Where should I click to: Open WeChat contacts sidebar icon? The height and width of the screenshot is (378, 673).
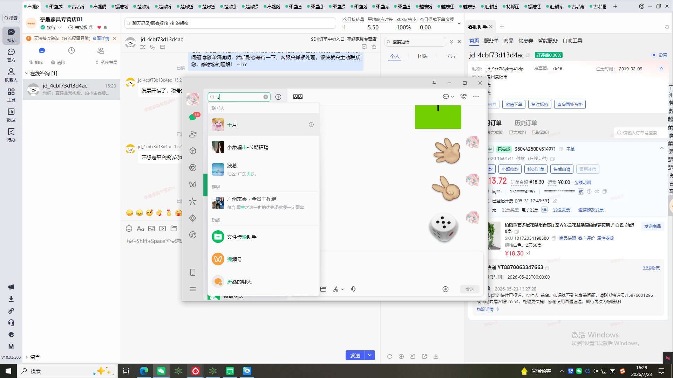coord(193,134)
